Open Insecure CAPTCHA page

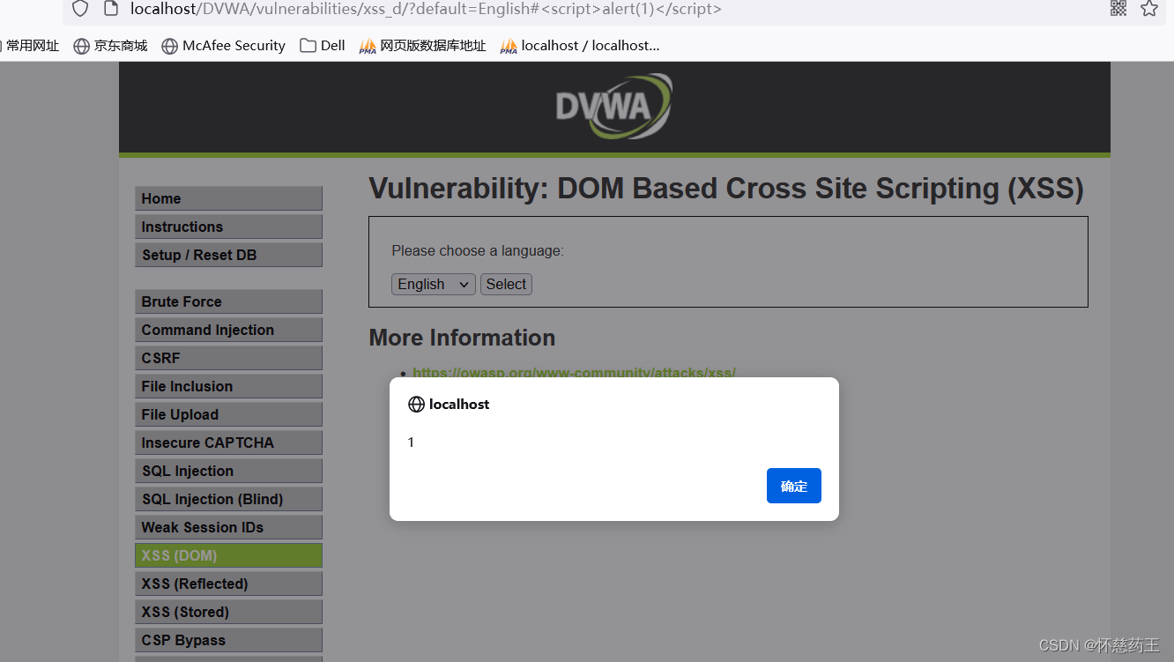coord(228,443)
